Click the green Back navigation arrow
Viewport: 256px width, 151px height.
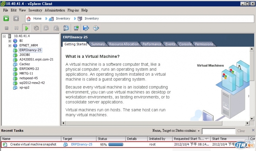click(6, 19)
